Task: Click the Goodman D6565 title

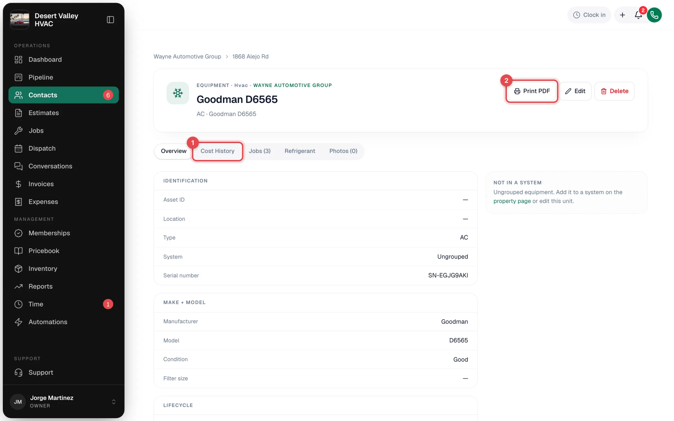Action: 237,99
